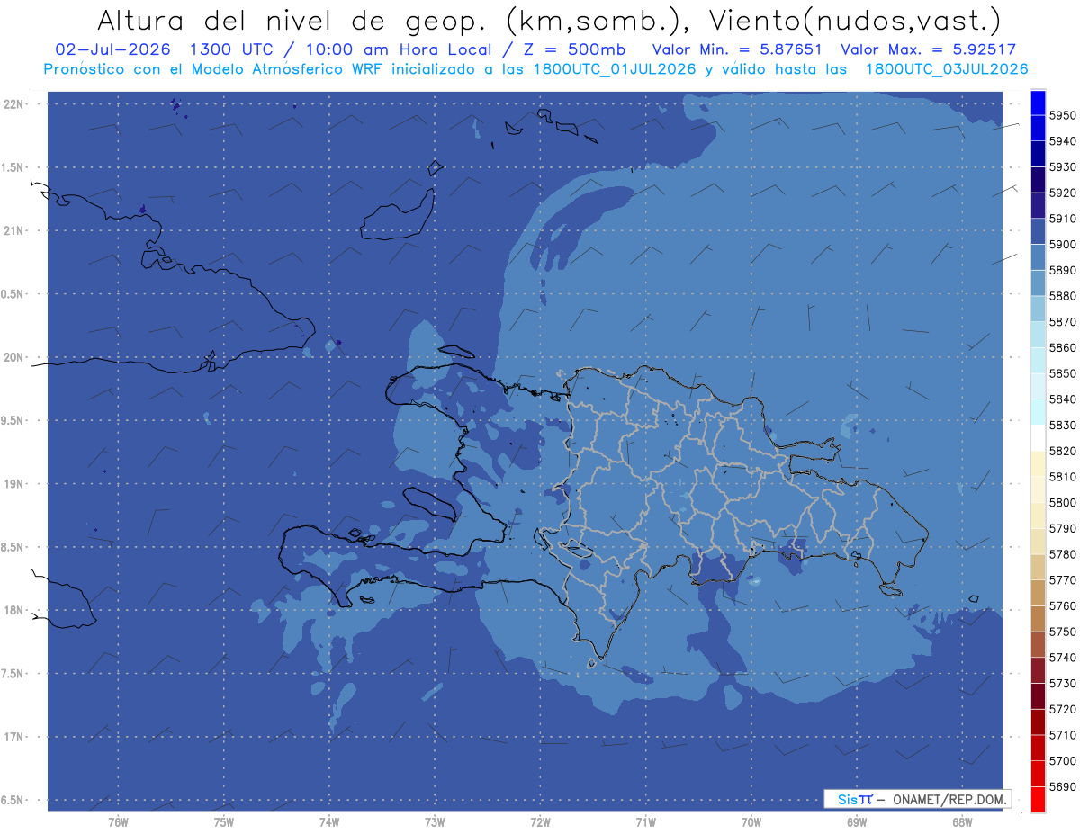Screen dimensions: 1080x834
Task: Click the '69W' longitude label
Action: [856, 821]
